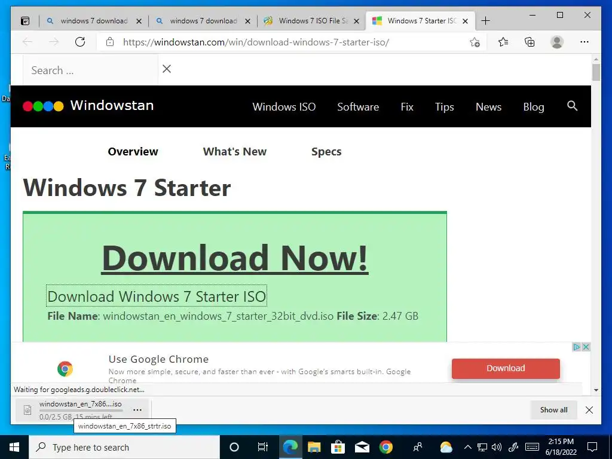Close the Windows 7 ISO File tab

coord(356,22)
